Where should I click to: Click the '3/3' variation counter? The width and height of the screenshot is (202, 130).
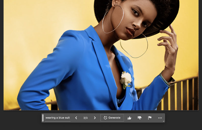click(85, 118)
